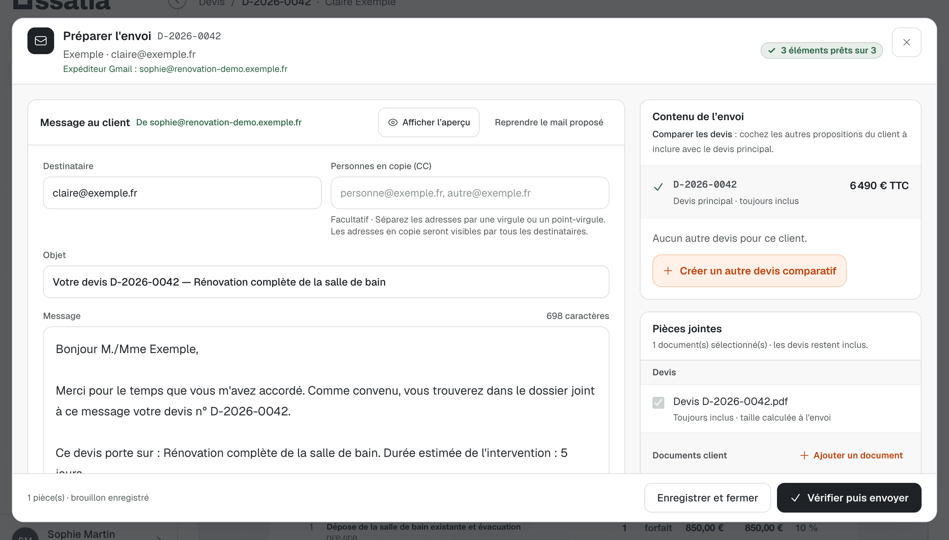949x540 pixels.
Task: Click the plus icon on Créer un autre devis
Action: pos(668,271)
